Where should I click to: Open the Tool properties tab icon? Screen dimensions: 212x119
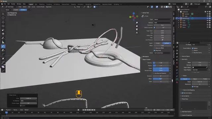click(177, 47)
